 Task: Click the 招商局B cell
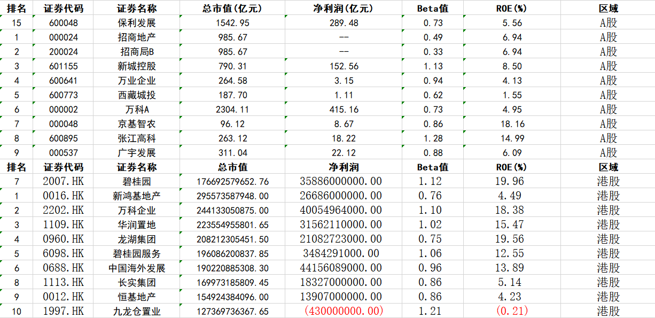(136, 52)
